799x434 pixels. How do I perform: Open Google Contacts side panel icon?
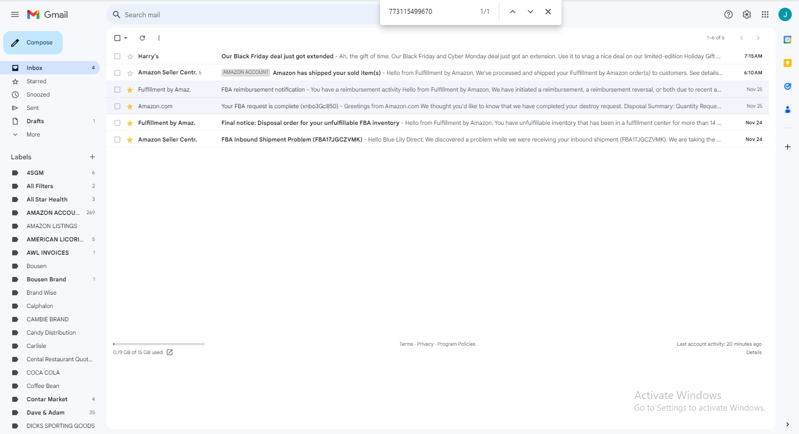coord(787,109)
